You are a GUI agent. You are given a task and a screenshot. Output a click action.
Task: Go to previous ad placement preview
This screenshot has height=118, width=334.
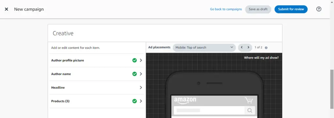click(x=242, y=47)
